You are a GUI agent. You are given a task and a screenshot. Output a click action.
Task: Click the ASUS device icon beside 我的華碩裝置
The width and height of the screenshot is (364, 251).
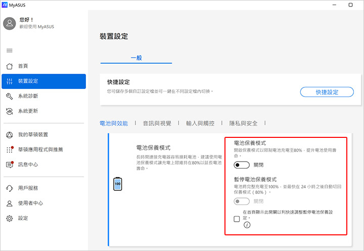(9, 135)
